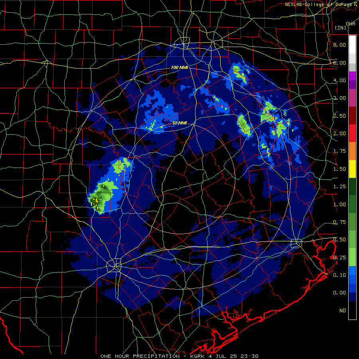Viewport: 359px width, 359px height.
Task: Click the 1.50 legend value
Action: (x=339, y=169)
